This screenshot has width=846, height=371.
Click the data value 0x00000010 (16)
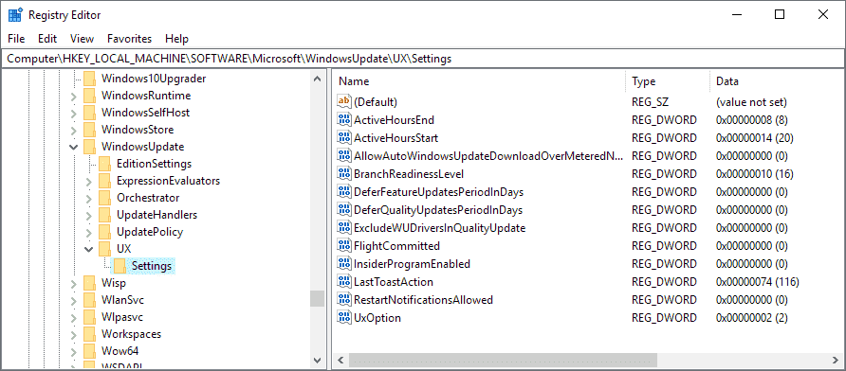(x=754, y=174)
